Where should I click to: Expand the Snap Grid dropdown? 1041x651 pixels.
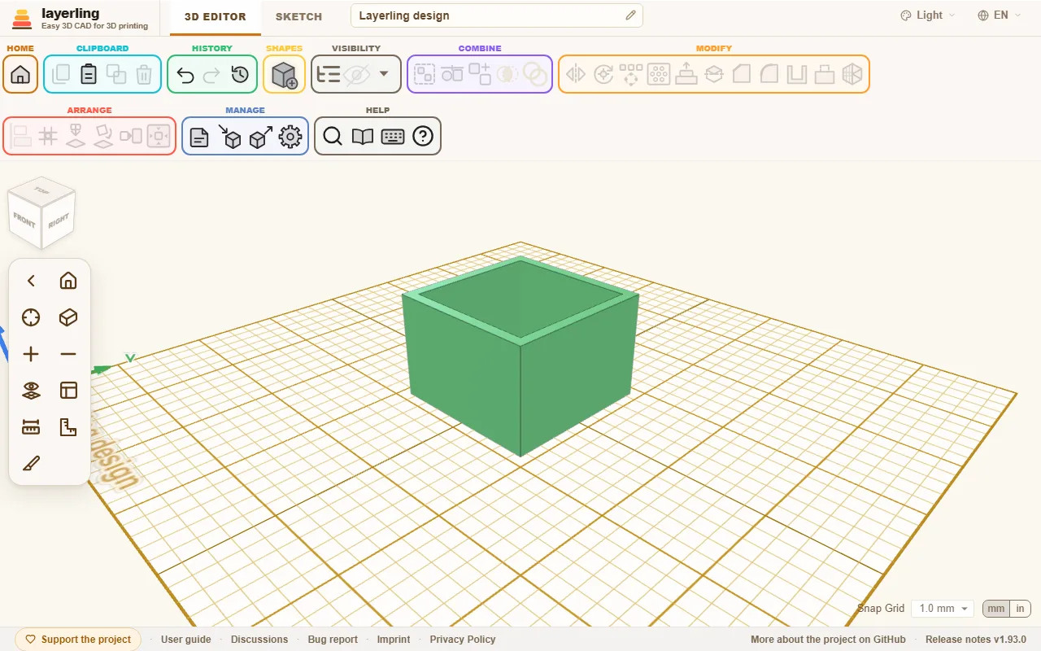(942, 609)
